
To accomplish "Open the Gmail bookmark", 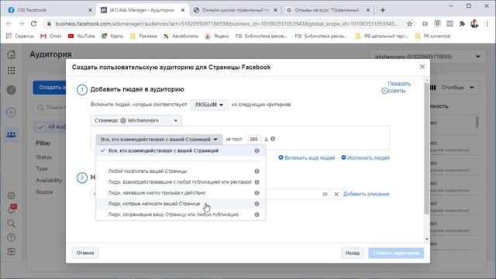I will [51, 36].
